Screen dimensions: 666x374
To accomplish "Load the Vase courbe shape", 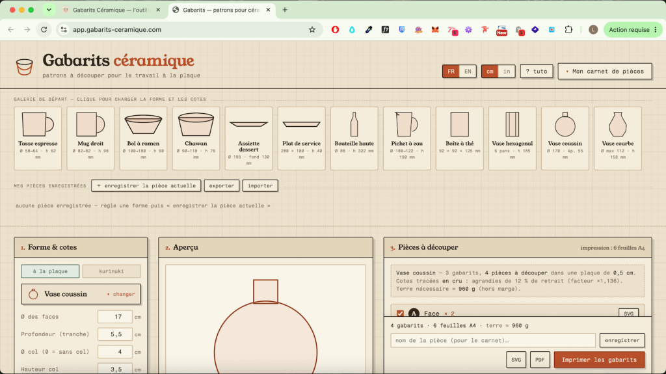I will [618, 138].
